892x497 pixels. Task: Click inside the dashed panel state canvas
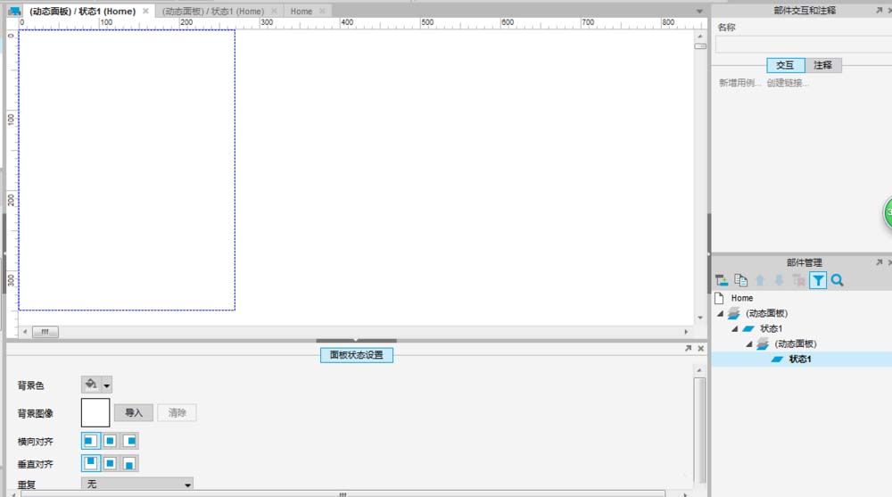click(127, 170)
